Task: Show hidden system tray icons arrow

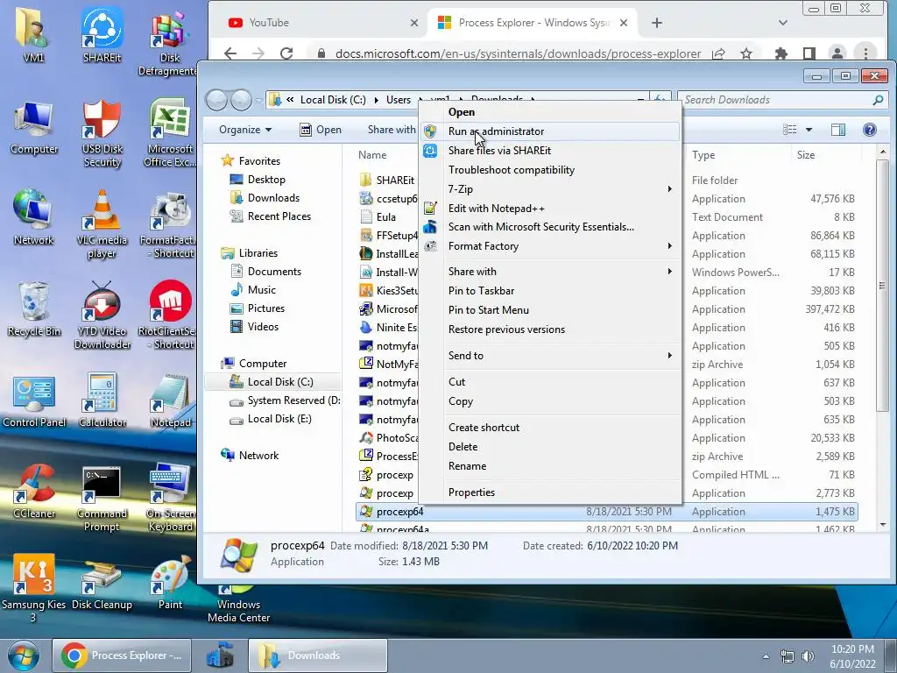Action: click(766, 656)
